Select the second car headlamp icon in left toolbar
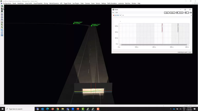This screenshot has height=111, width=198. [2, 17]
